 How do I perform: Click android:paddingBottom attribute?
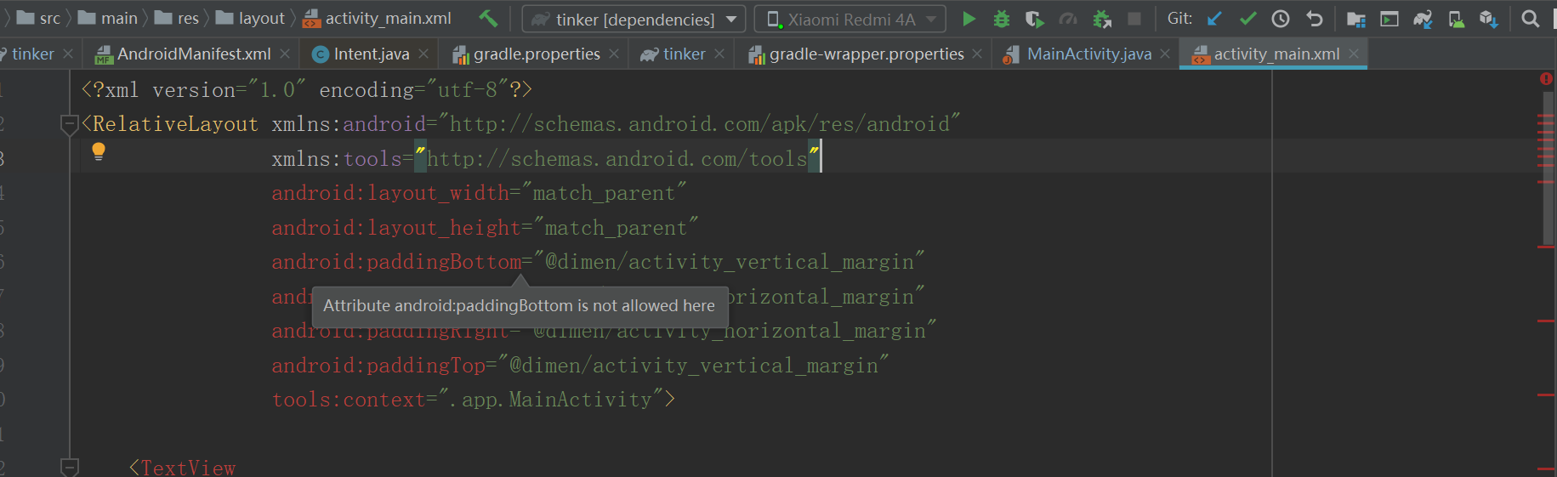coord(396,262)
